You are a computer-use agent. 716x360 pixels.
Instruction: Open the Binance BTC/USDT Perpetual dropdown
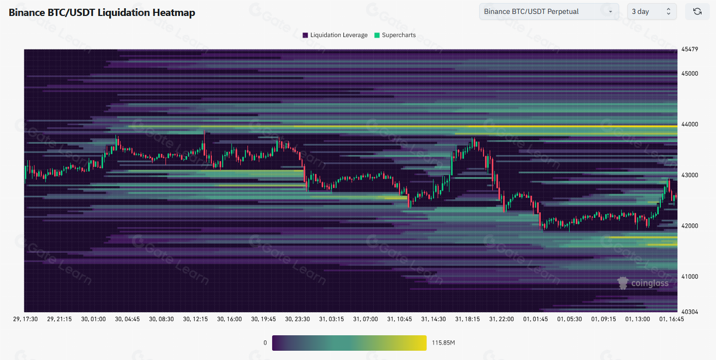[x=549, y=11]
